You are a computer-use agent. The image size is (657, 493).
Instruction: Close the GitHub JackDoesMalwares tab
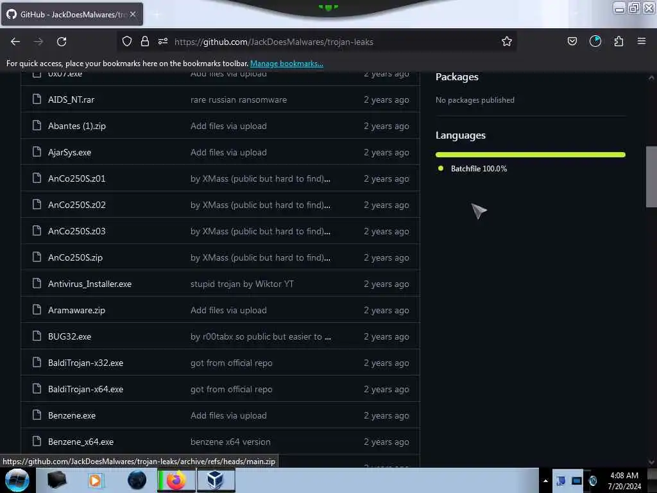[133, 14]
